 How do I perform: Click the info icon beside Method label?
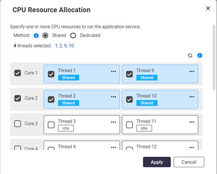click(36, 36)
